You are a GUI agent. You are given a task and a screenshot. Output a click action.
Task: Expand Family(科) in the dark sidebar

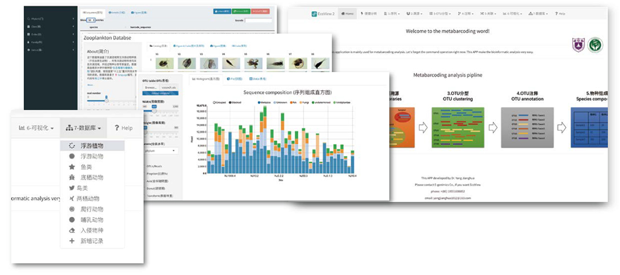pyautogui.click(x=50, y=42)
